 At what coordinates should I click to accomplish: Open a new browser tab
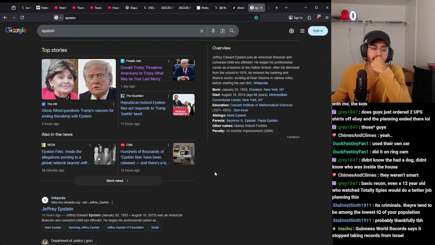tap(277, 7)
